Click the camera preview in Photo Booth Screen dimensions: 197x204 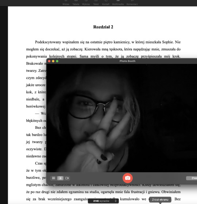(x=121, y=118)
